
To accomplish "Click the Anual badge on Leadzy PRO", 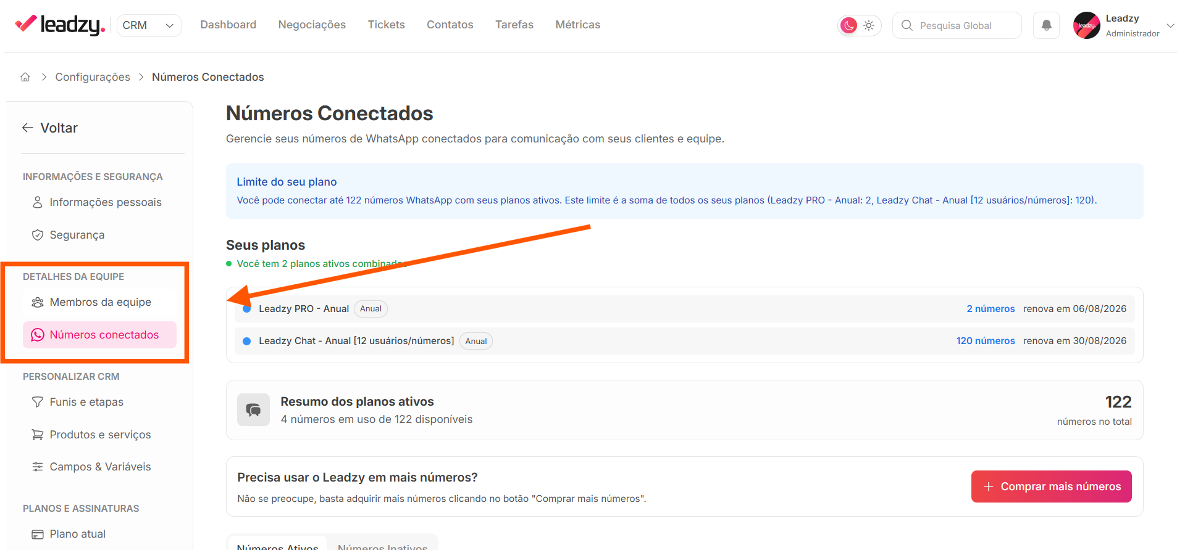I will (371, 309).
